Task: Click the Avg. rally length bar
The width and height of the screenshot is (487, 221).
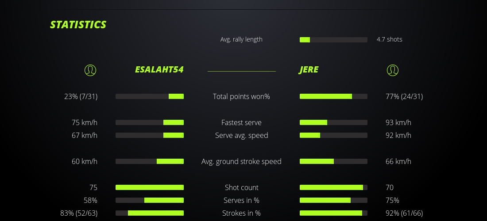Action: click(x=333, y=40)
